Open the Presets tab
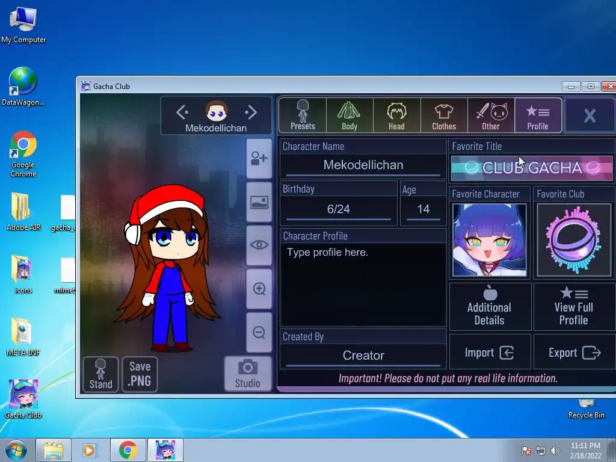Image resolution: width=616 pixels, height=462 pixels. 303,115
